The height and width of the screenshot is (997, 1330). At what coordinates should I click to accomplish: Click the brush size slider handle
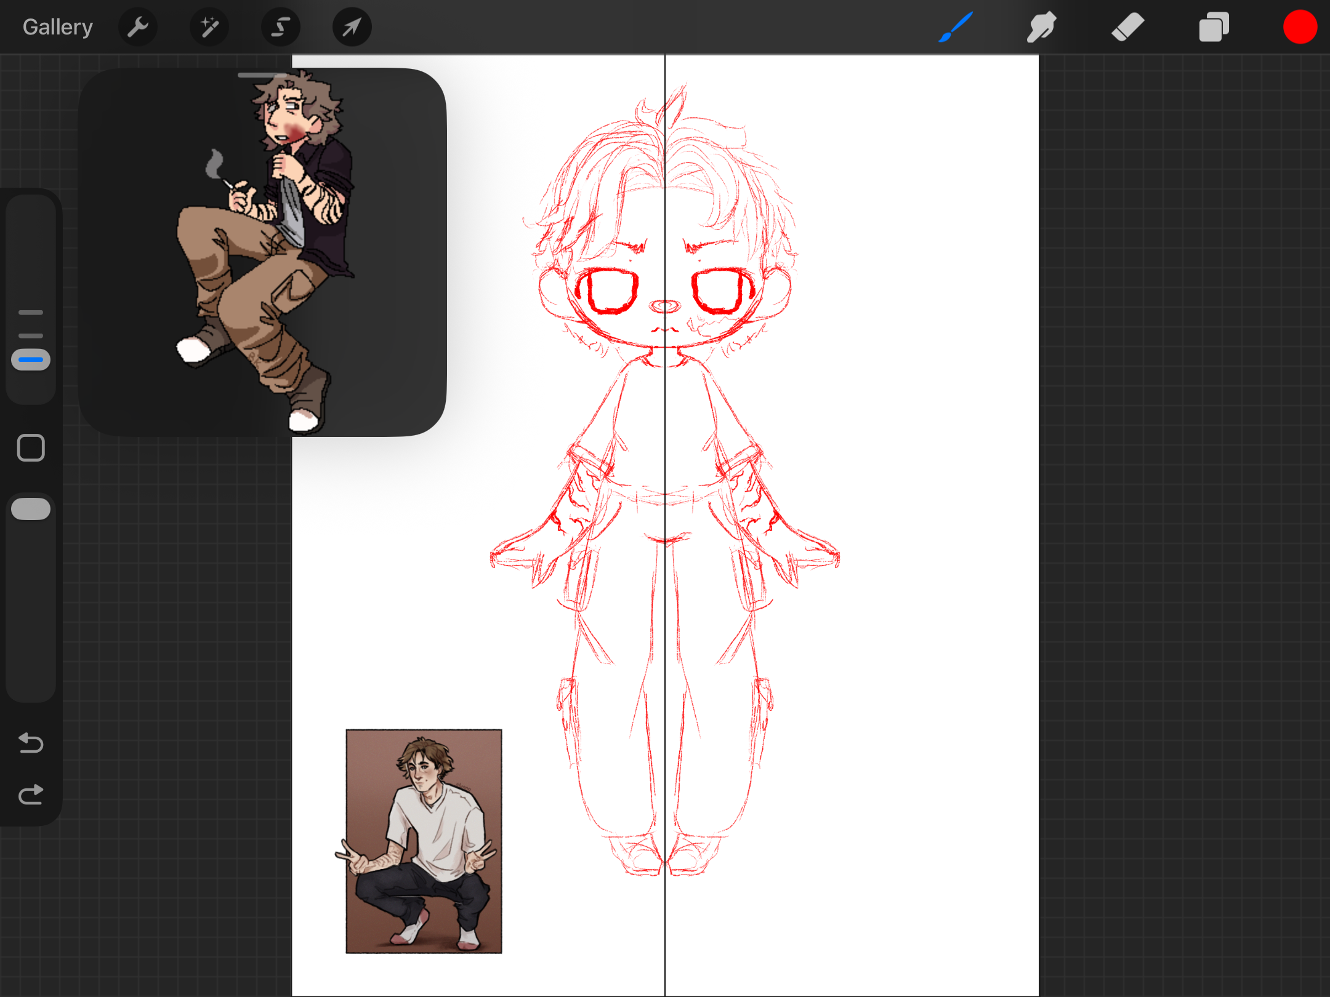pyautogui.click(x=31, y=359)
